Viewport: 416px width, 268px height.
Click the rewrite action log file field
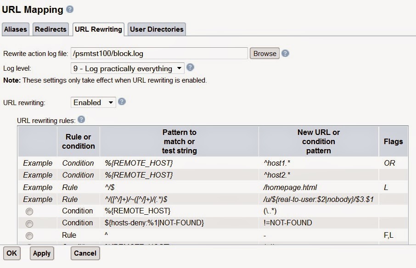click(x=158, y=53)
